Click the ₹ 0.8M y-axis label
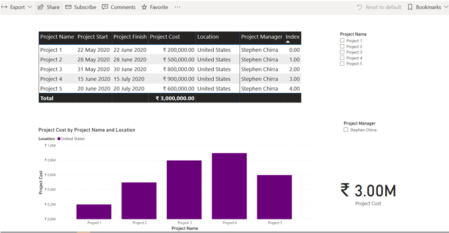449x233 pixels. [50, 160]
